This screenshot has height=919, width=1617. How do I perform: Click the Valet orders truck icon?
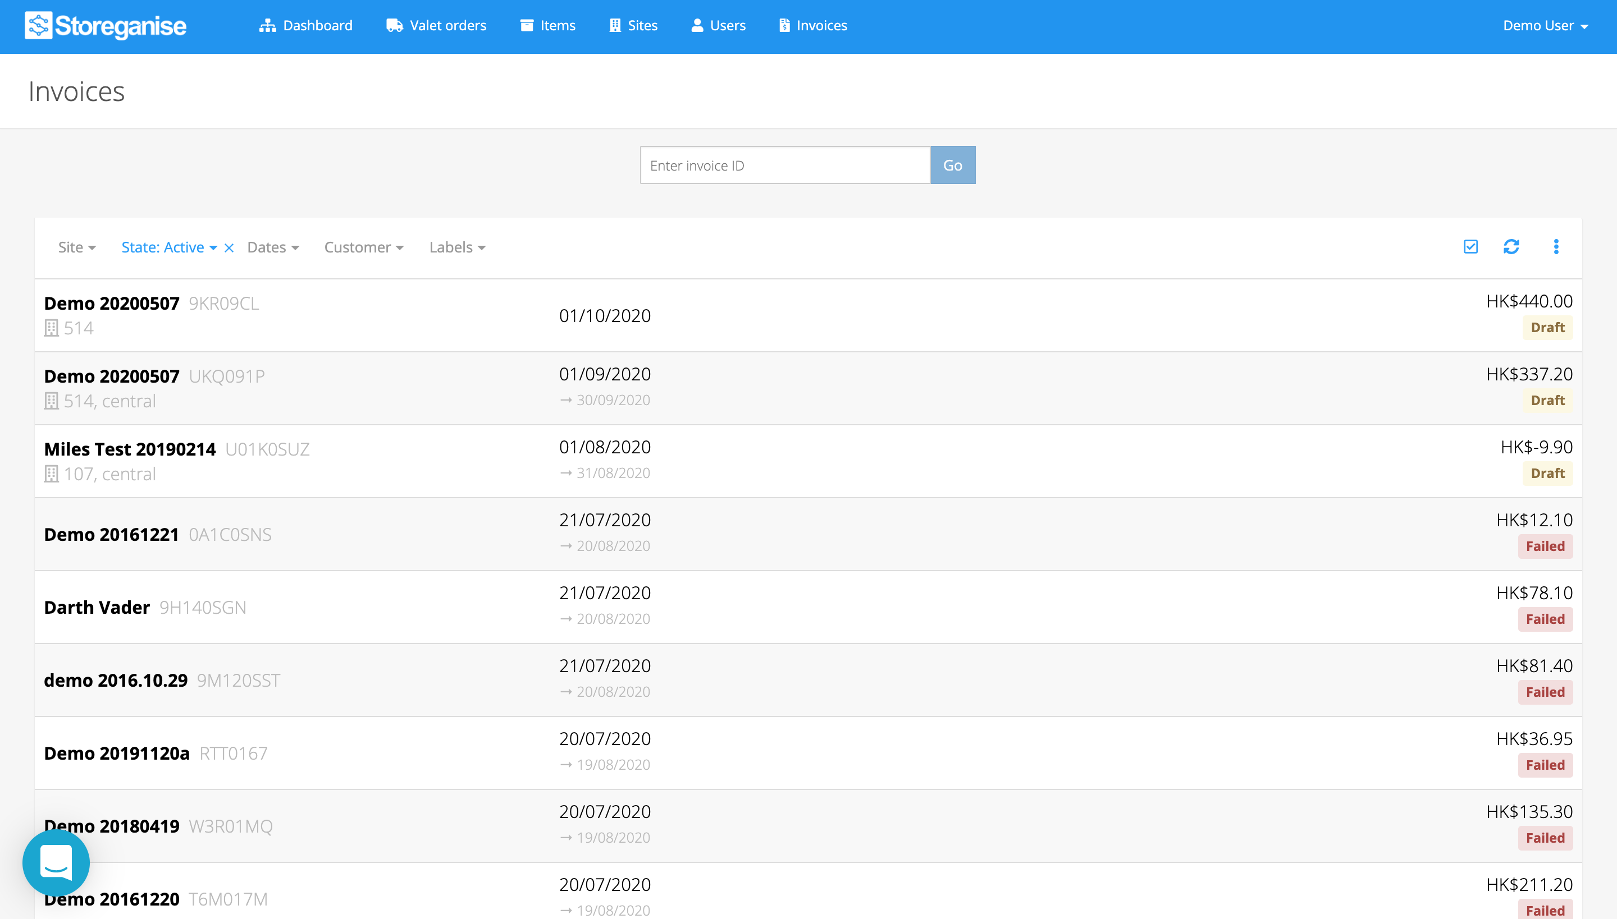[x=394, y=26]
